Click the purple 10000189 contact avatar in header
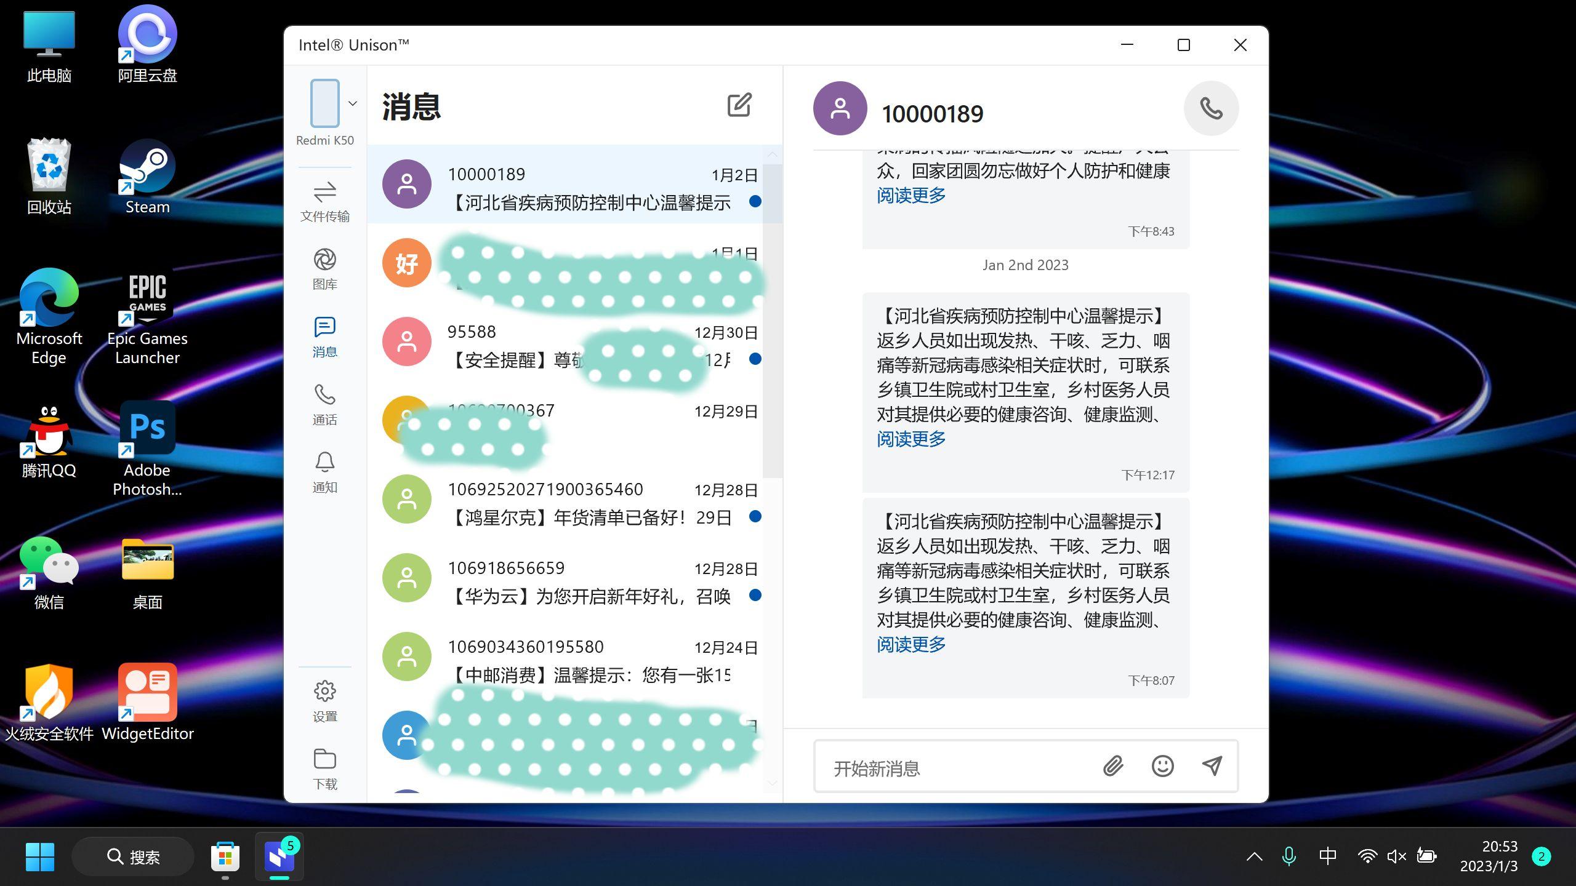Image resolution: width=1576 pixels, height=886 pixels. click(840, 108)
